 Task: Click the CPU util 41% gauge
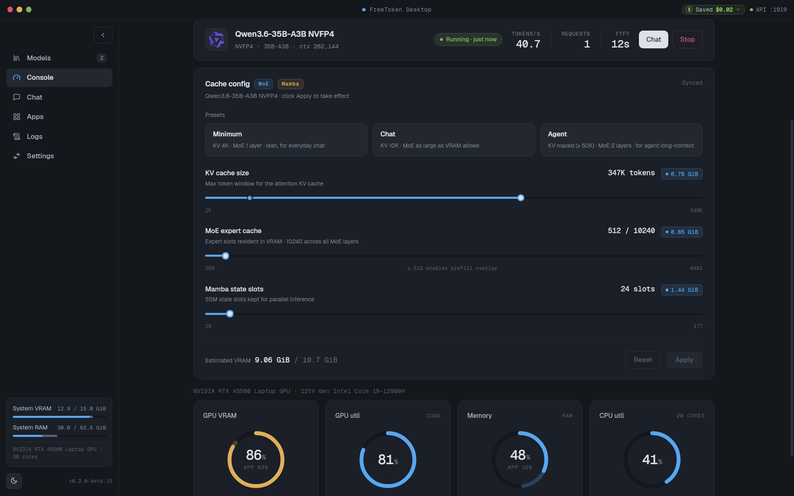point(652,460)
